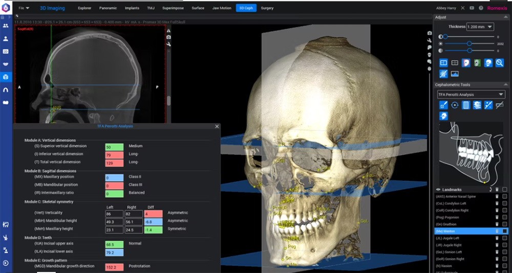Switch to the Explorer tab
Image resolution: width=512 pixels, height=273 pixels.
click(x=84, y=8)
